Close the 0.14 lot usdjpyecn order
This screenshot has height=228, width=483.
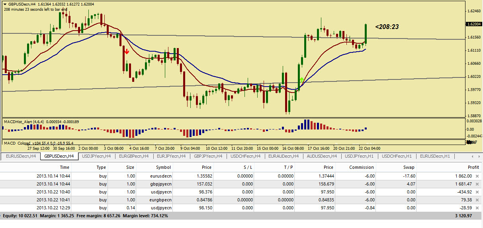(x=477, y=208)
